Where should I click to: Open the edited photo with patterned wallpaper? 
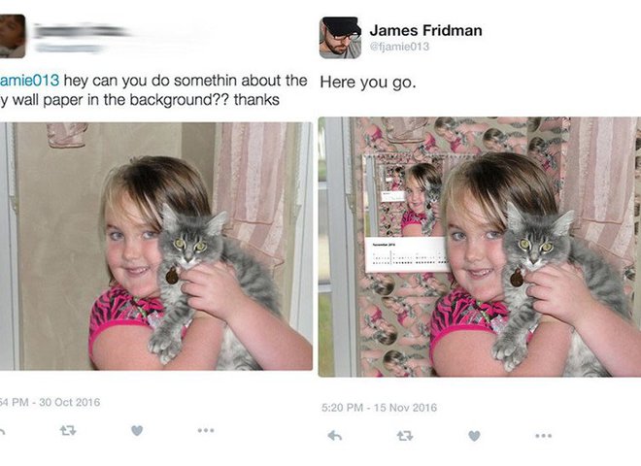tap(480, 247)
